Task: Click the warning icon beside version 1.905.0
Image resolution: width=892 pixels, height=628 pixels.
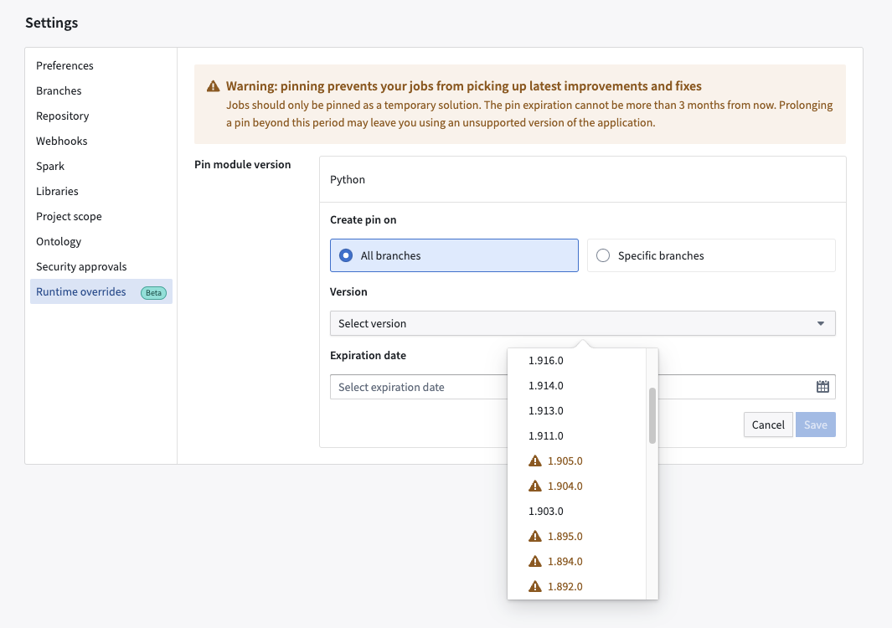Action: (x=534, y=461)
